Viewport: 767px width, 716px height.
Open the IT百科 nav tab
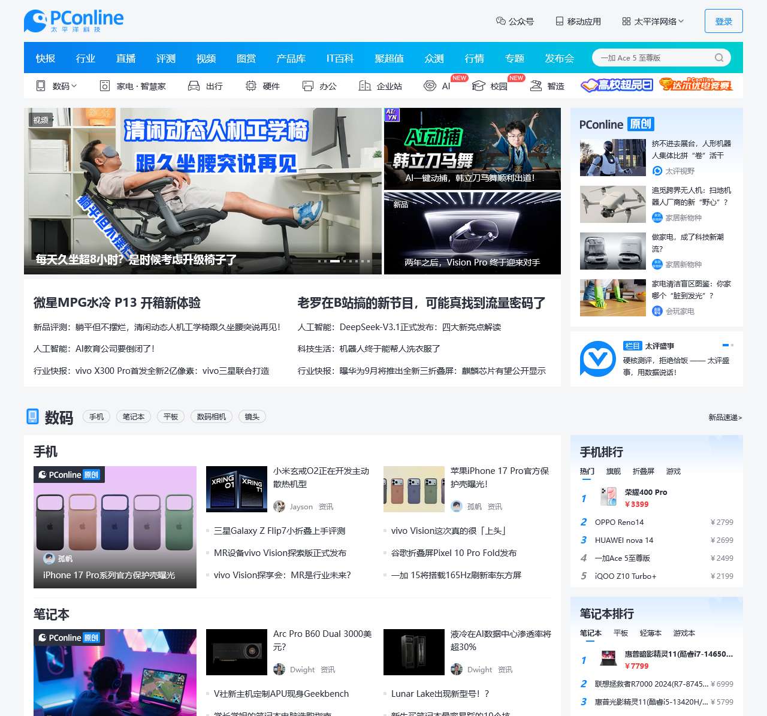pyautogui.click(x=340, y=58)
